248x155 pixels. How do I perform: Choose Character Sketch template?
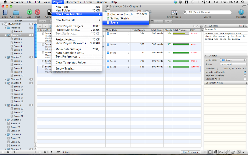(x=126, y=14)
